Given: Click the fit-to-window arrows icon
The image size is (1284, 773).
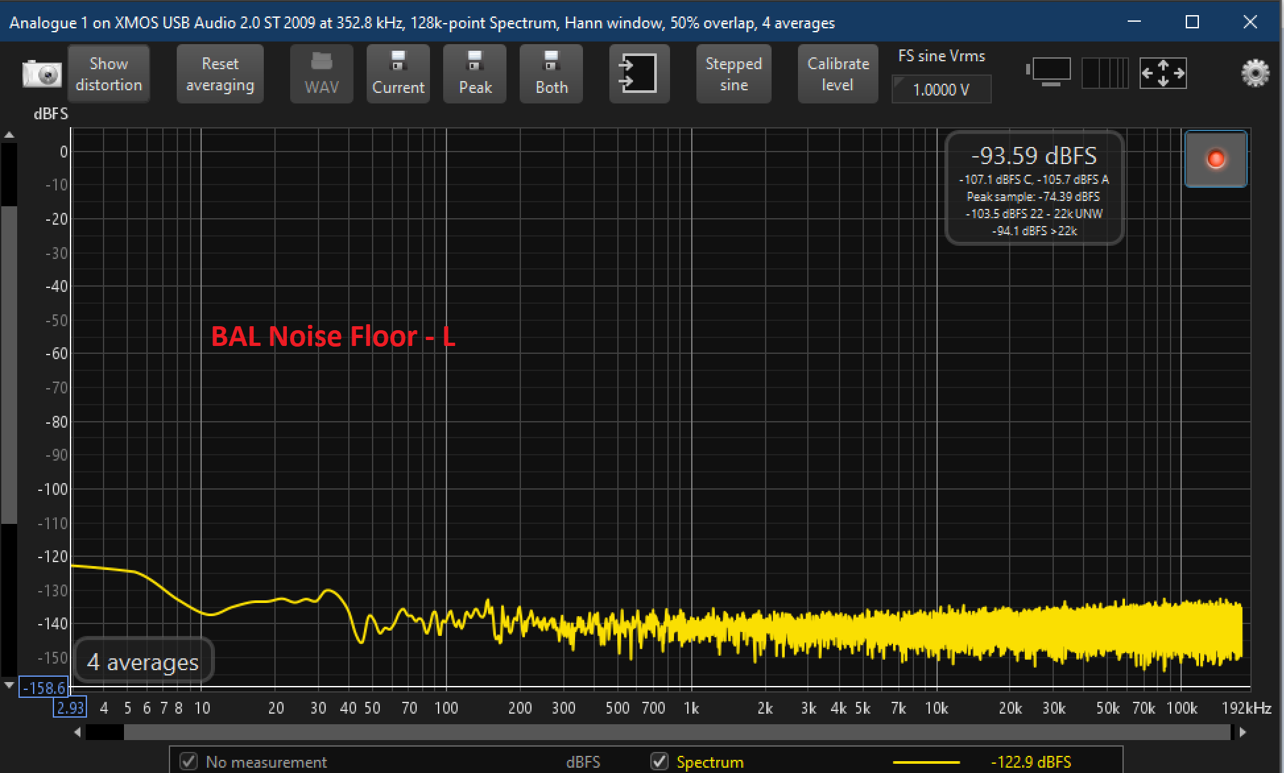Looking at the screenshot, I should click(1163, 72).
